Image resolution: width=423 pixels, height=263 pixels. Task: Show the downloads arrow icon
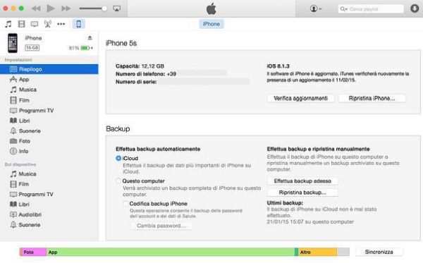pos(415,8)
